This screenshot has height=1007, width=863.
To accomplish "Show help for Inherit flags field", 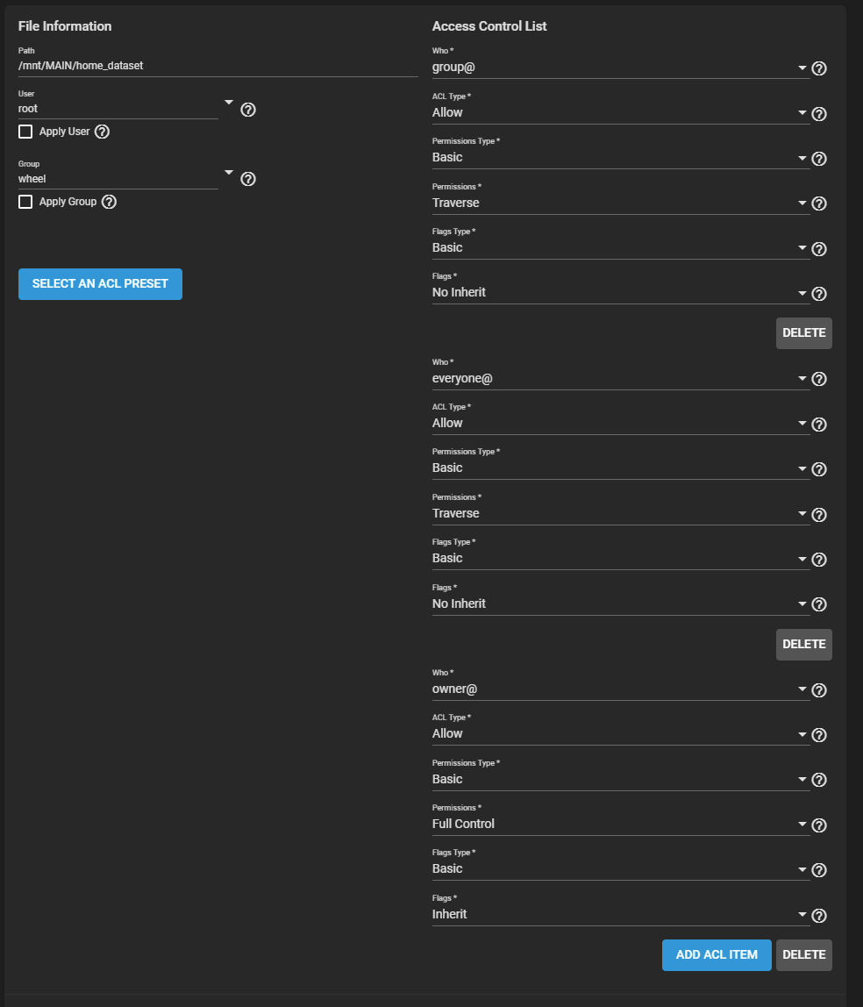I will pyautogui.click(x=818, y=916).
